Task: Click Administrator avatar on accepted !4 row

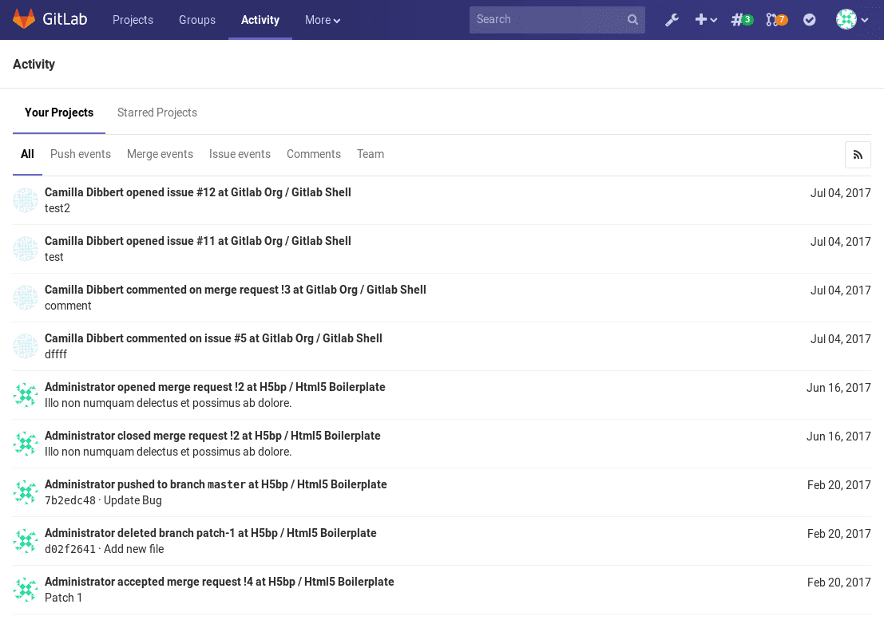Action: tap(26, 590)
